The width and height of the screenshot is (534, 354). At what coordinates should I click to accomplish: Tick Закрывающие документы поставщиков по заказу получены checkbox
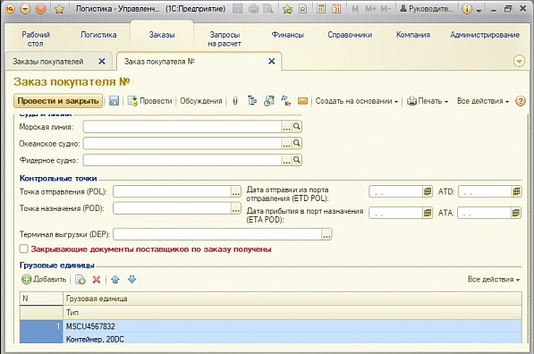coord(24,249)
